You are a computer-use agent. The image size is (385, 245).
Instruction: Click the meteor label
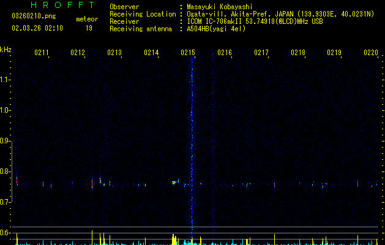point(87,19)
